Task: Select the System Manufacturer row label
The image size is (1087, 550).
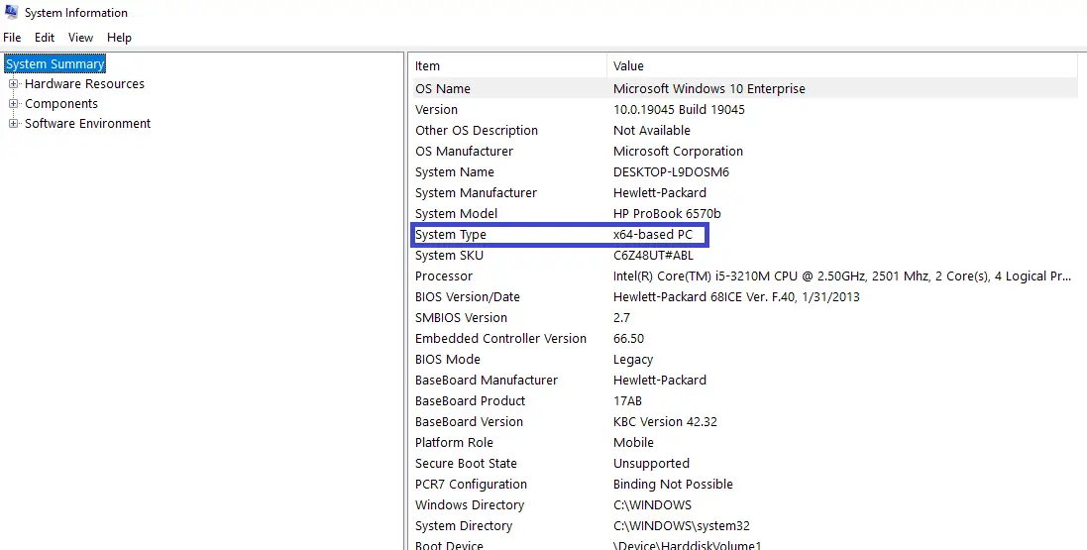Action: tap(476, 193)
